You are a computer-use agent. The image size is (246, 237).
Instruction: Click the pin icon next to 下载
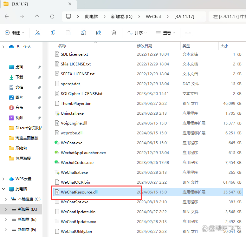click(x=39, y=77)
